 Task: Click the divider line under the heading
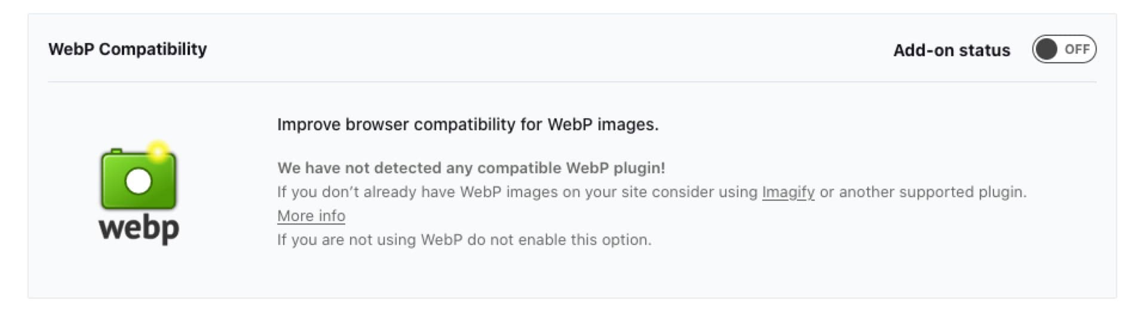tap(572, 82)
